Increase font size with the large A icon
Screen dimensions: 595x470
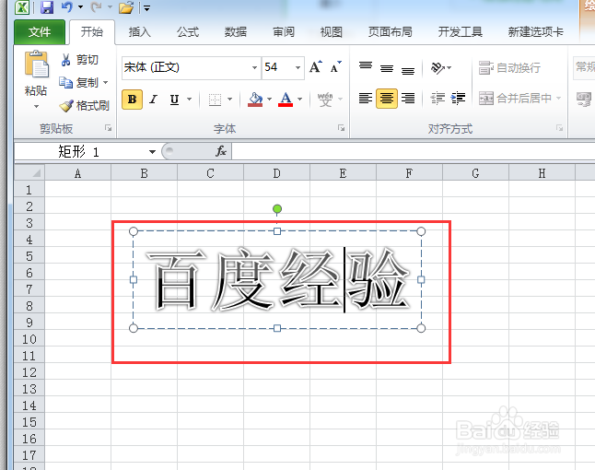coord(316,67)
